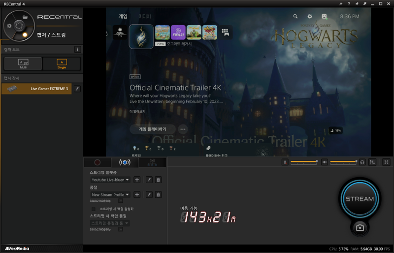Enter full screen preview mode

[x=387, y=162]
